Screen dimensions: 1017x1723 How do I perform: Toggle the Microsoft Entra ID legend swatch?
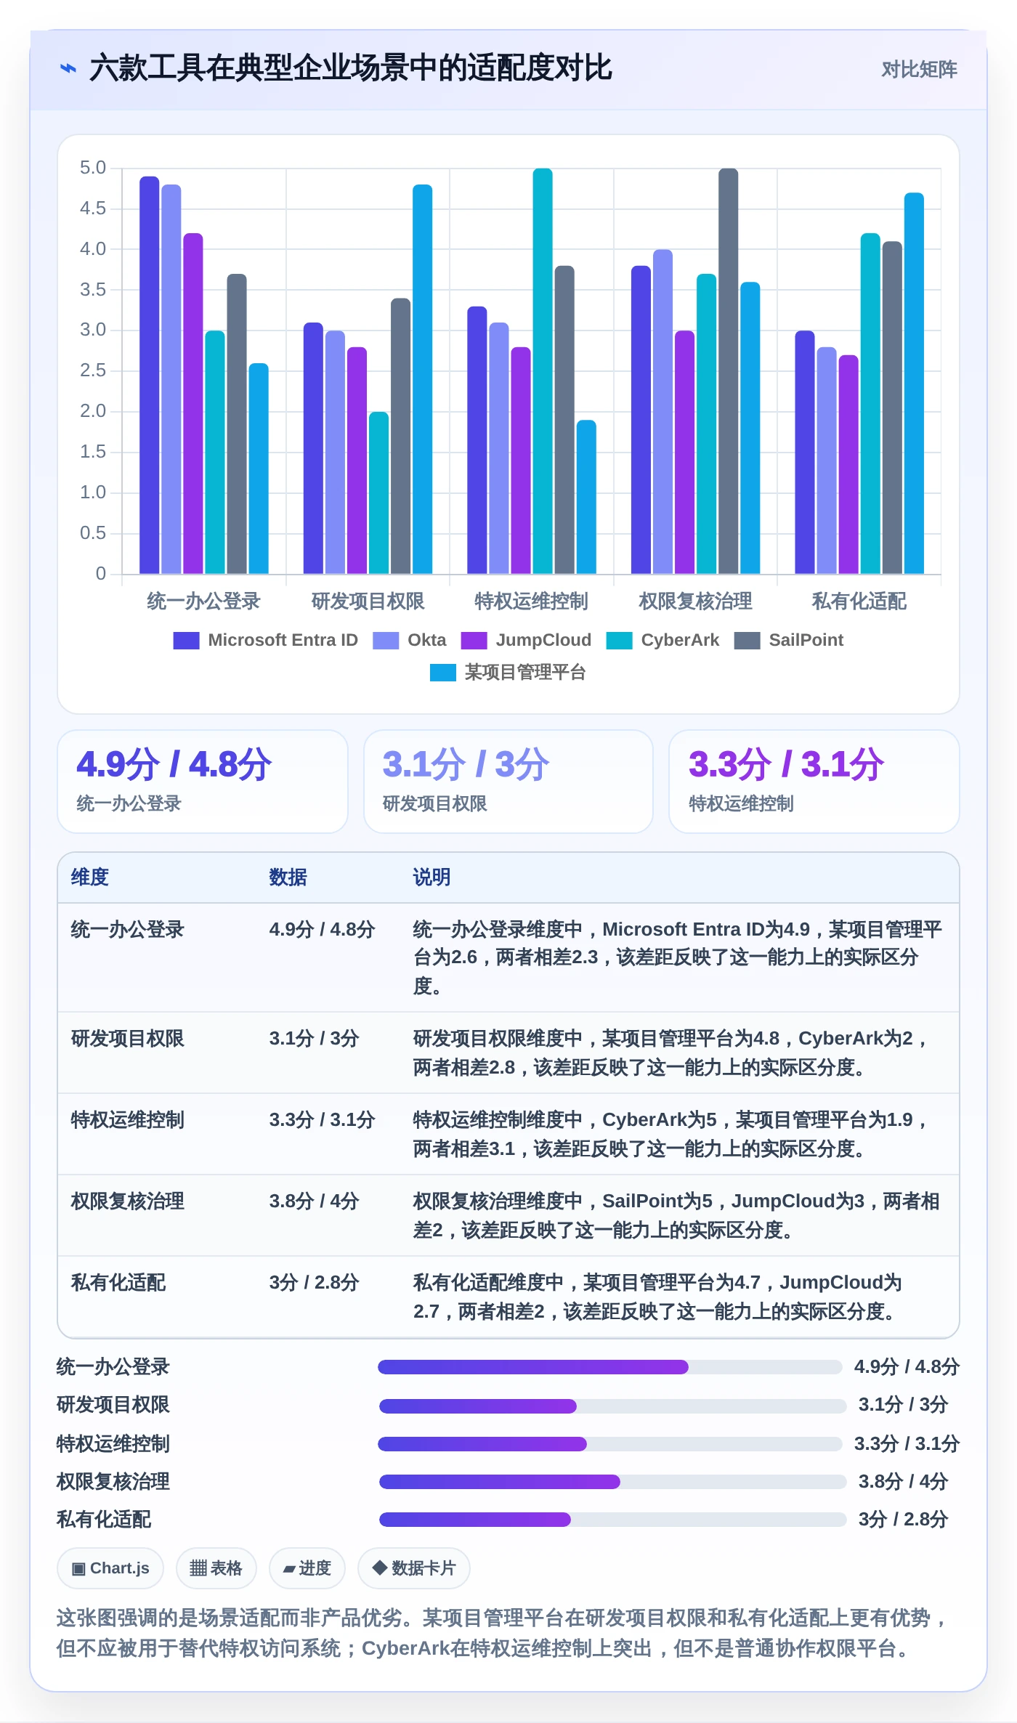[186, 640]
